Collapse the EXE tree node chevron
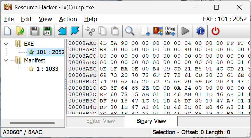Screen dimensions: 251x138 point(6,44)
